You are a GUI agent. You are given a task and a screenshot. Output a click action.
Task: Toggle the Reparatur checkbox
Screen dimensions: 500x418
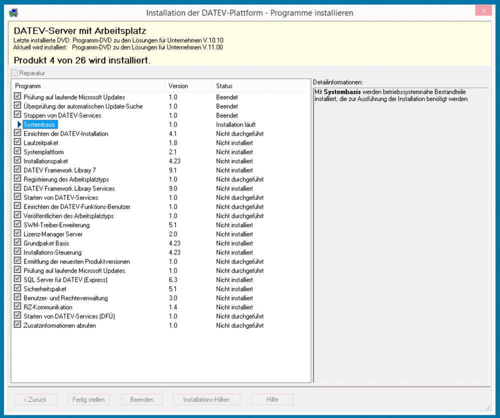(15, 73)
